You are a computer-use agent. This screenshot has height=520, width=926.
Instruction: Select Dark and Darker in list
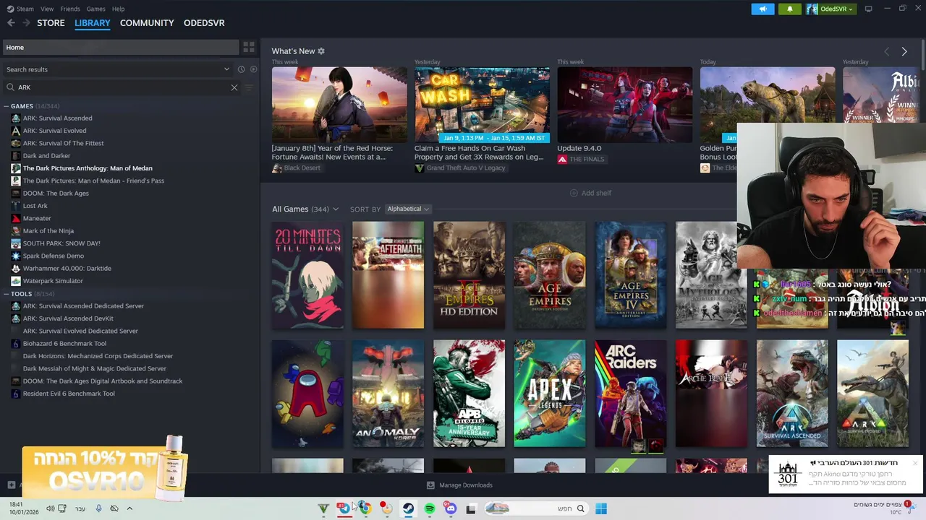(46, 156)
